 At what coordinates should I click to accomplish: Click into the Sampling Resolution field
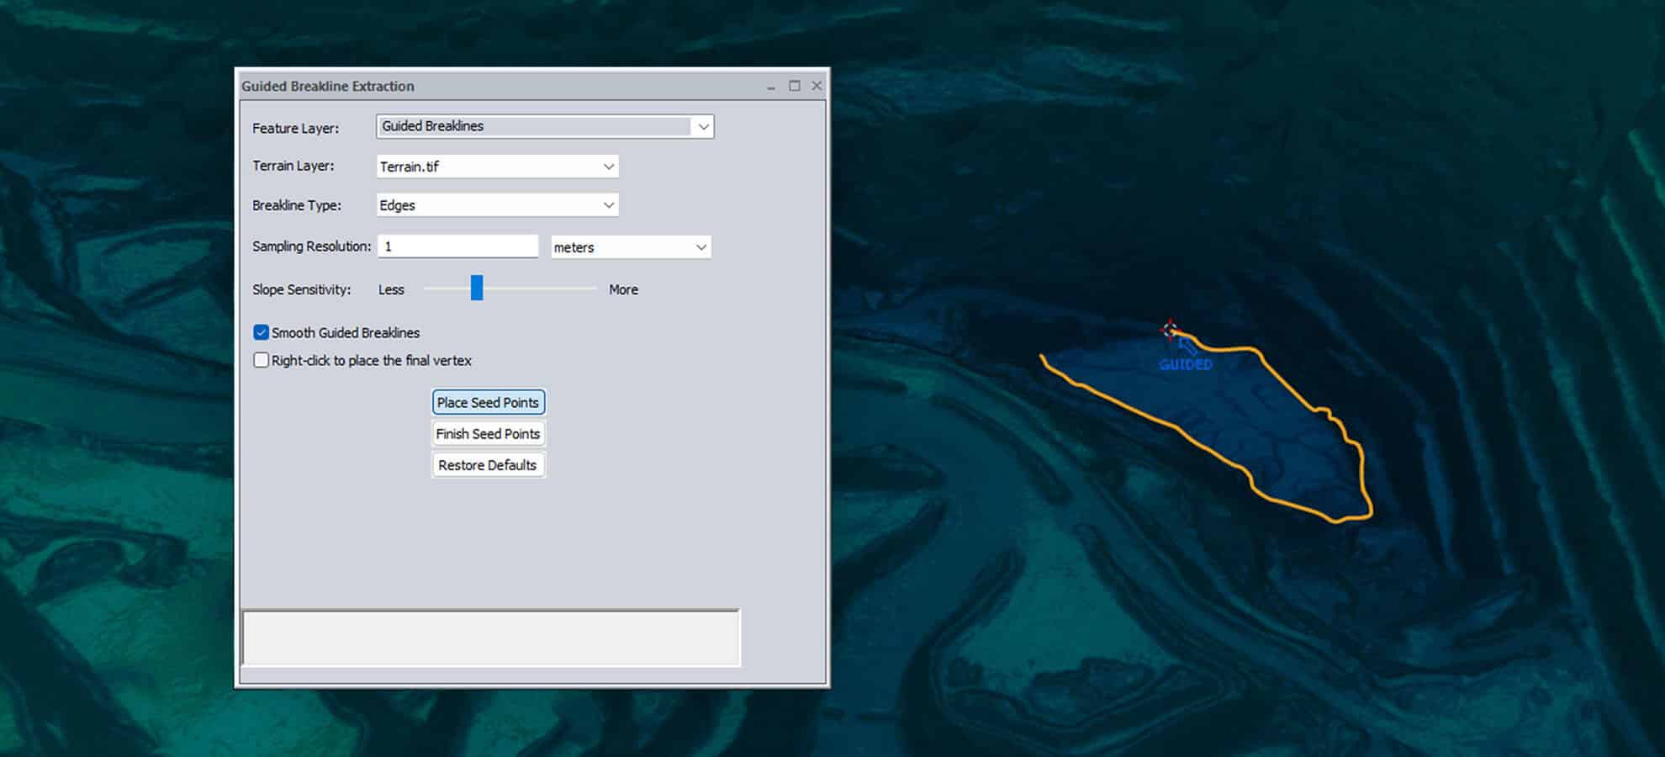point(457,246)
